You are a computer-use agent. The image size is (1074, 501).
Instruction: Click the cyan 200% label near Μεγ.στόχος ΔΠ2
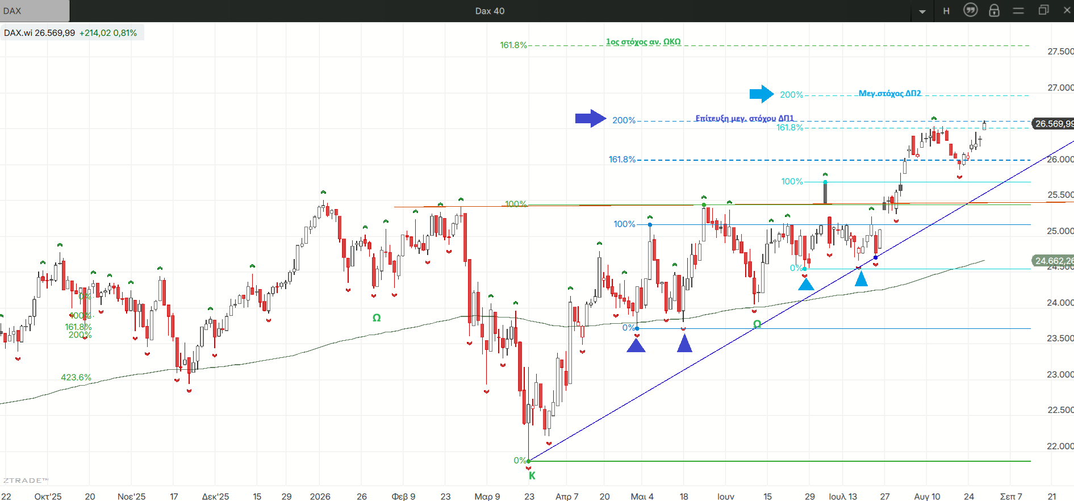pyautogui.click(x=791, y=95)
